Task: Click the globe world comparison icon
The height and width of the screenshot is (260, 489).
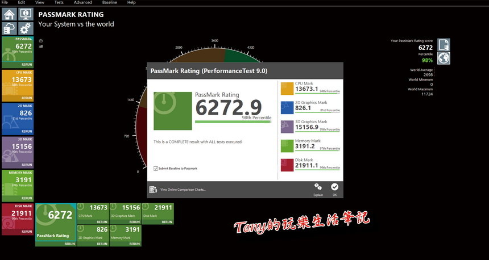Action: coord(444,58)
